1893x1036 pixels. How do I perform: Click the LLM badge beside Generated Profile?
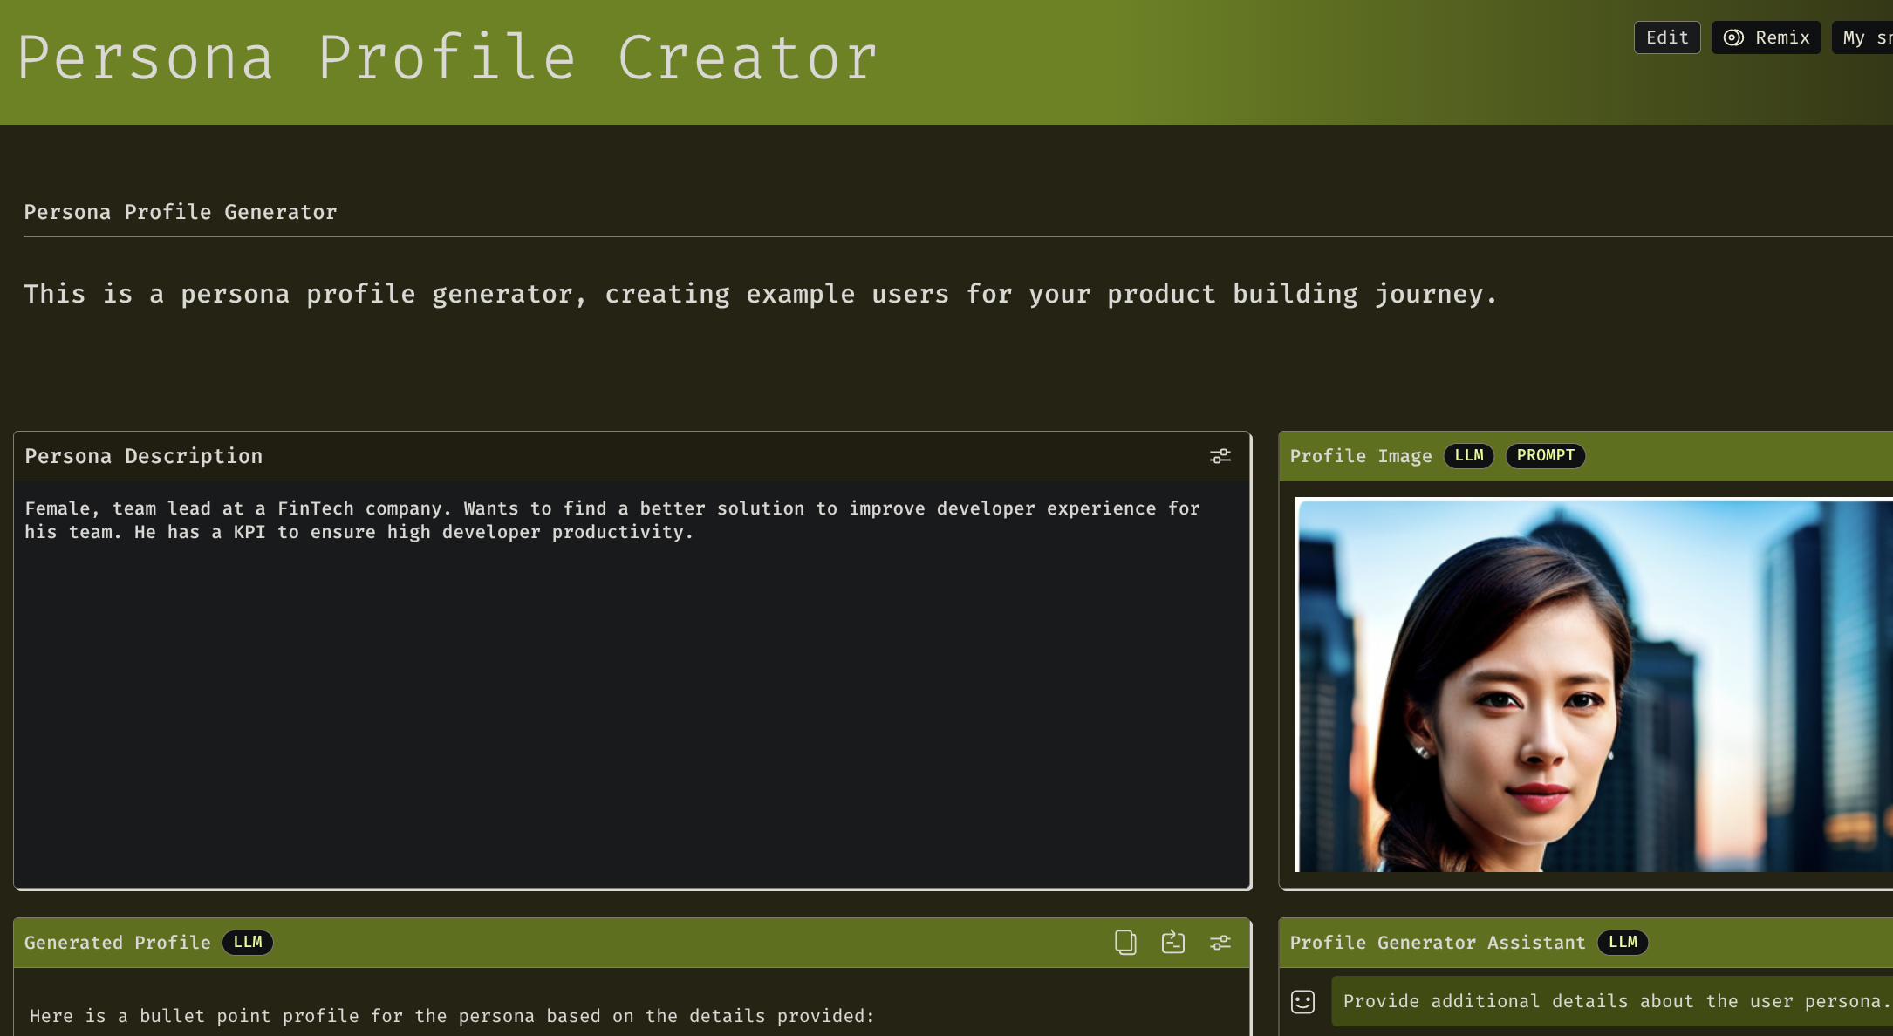247,942
